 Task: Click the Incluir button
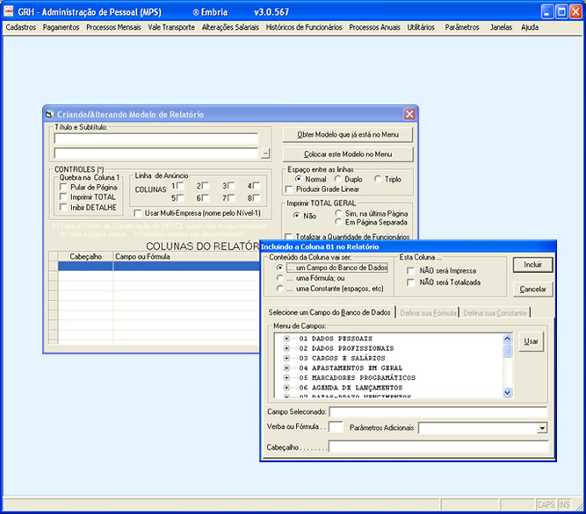pos(532,265)
